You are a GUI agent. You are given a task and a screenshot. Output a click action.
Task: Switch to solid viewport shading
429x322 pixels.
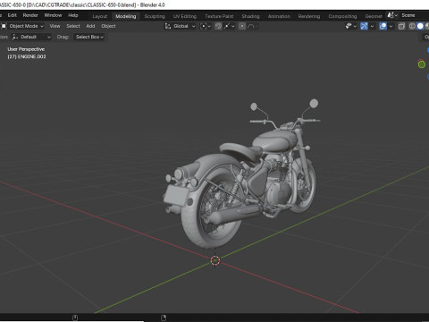tap(420, 26)
